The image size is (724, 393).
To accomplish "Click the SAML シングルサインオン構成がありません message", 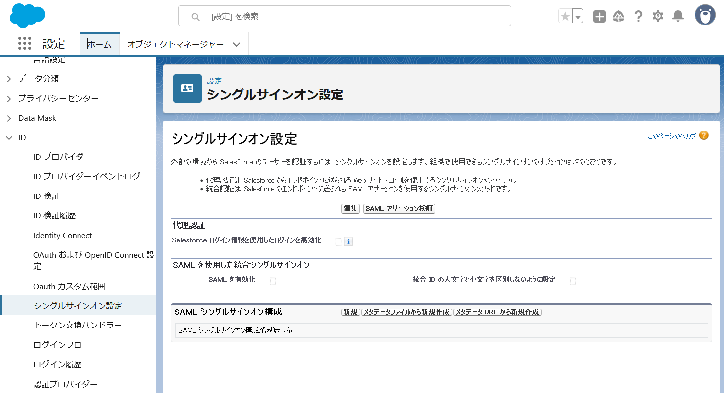I will pyautogui.click(x=235, y=330).
